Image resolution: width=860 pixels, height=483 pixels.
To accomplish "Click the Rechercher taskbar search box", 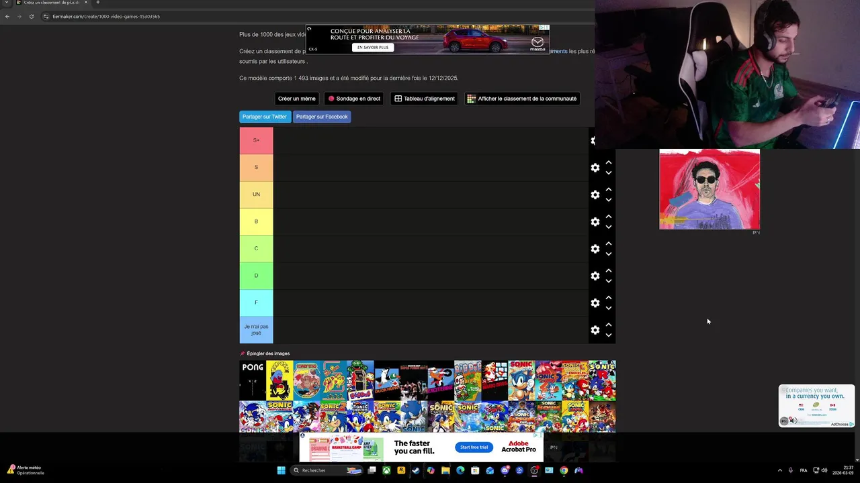I will 327,470.
